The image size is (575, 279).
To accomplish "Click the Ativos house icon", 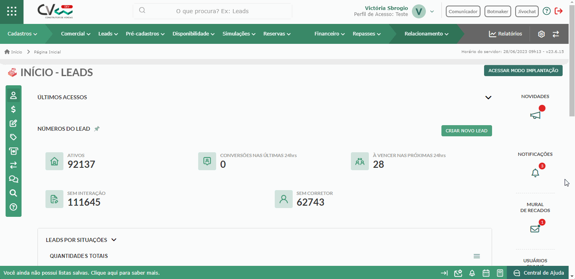I will 54,161.
